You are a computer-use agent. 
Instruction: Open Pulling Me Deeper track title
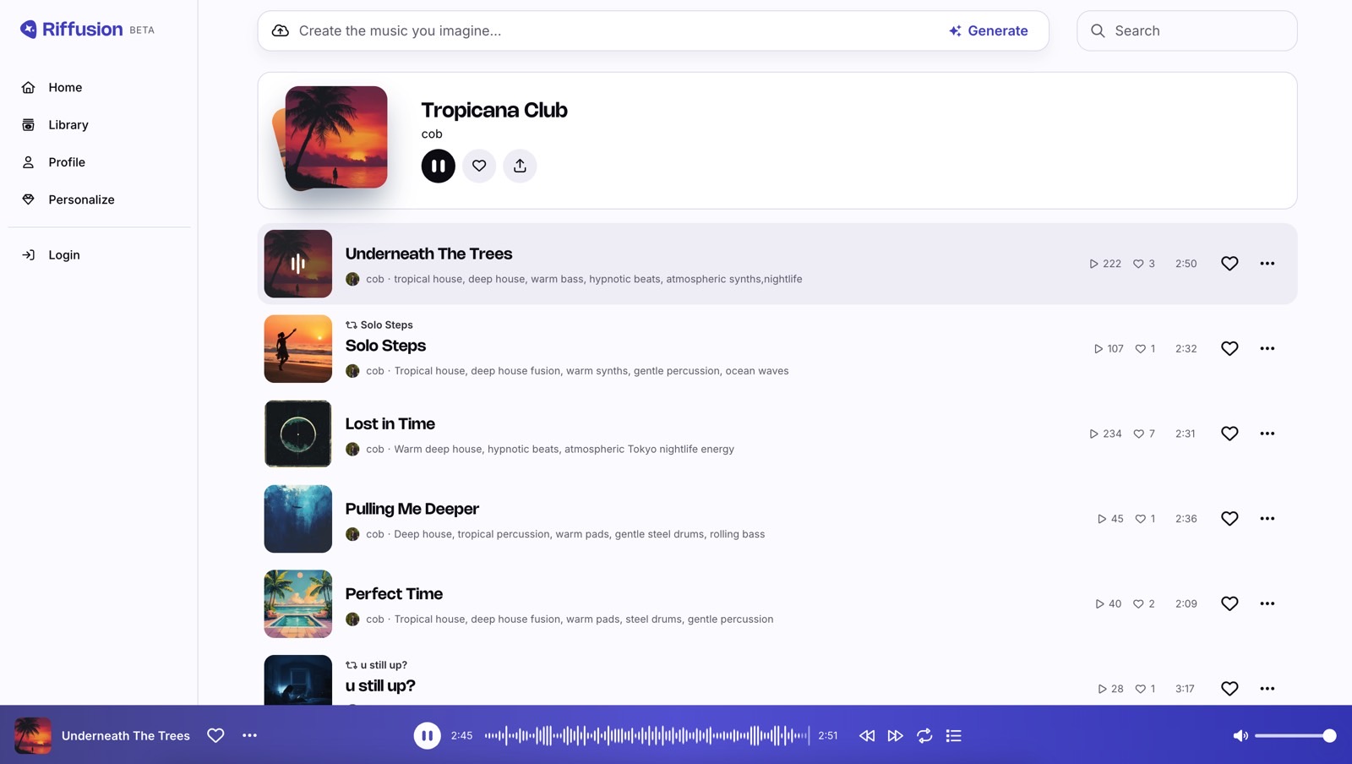coord(412,509)
